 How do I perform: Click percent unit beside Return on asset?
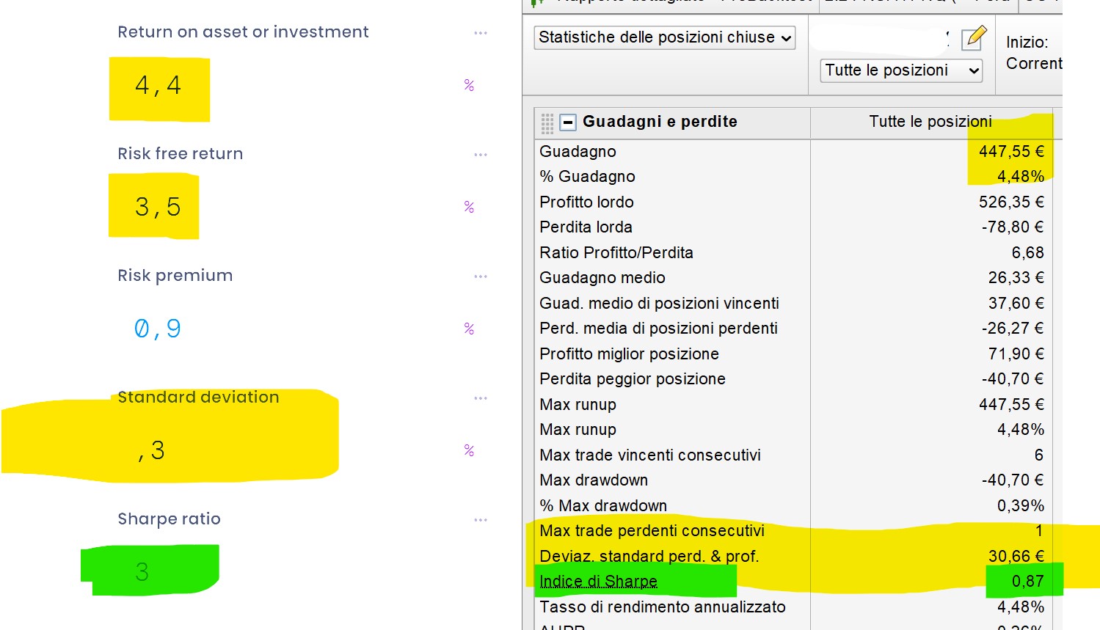pos(469,86)
